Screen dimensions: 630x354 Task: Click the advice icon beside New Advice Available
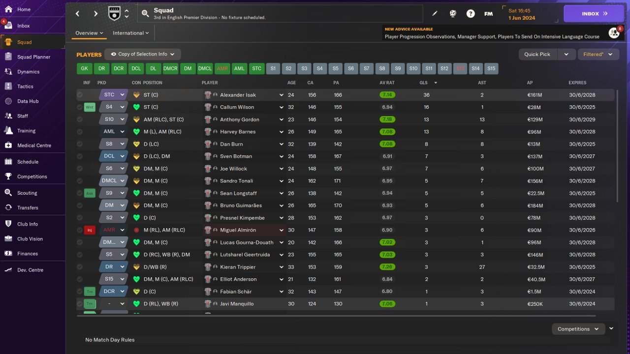click(x=614, y=33)
